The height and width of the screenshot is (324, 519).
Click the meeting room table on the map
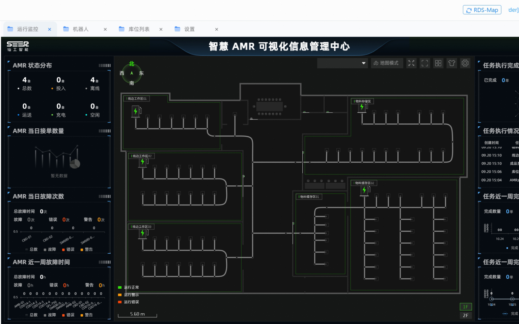coord(269,107)
